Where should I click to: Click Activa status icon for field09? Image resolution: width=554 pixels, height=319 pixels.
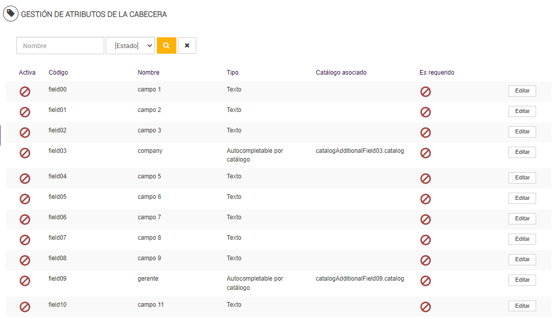[25, 281]
